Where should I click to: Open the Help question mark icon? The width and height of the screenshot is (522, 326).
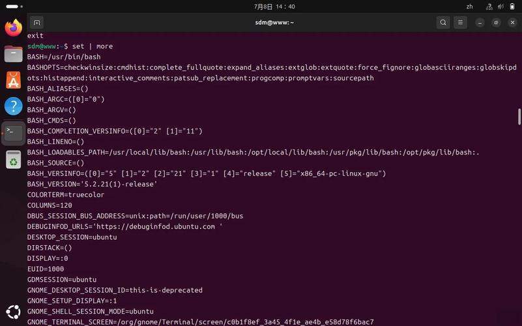tap(13, 106)
